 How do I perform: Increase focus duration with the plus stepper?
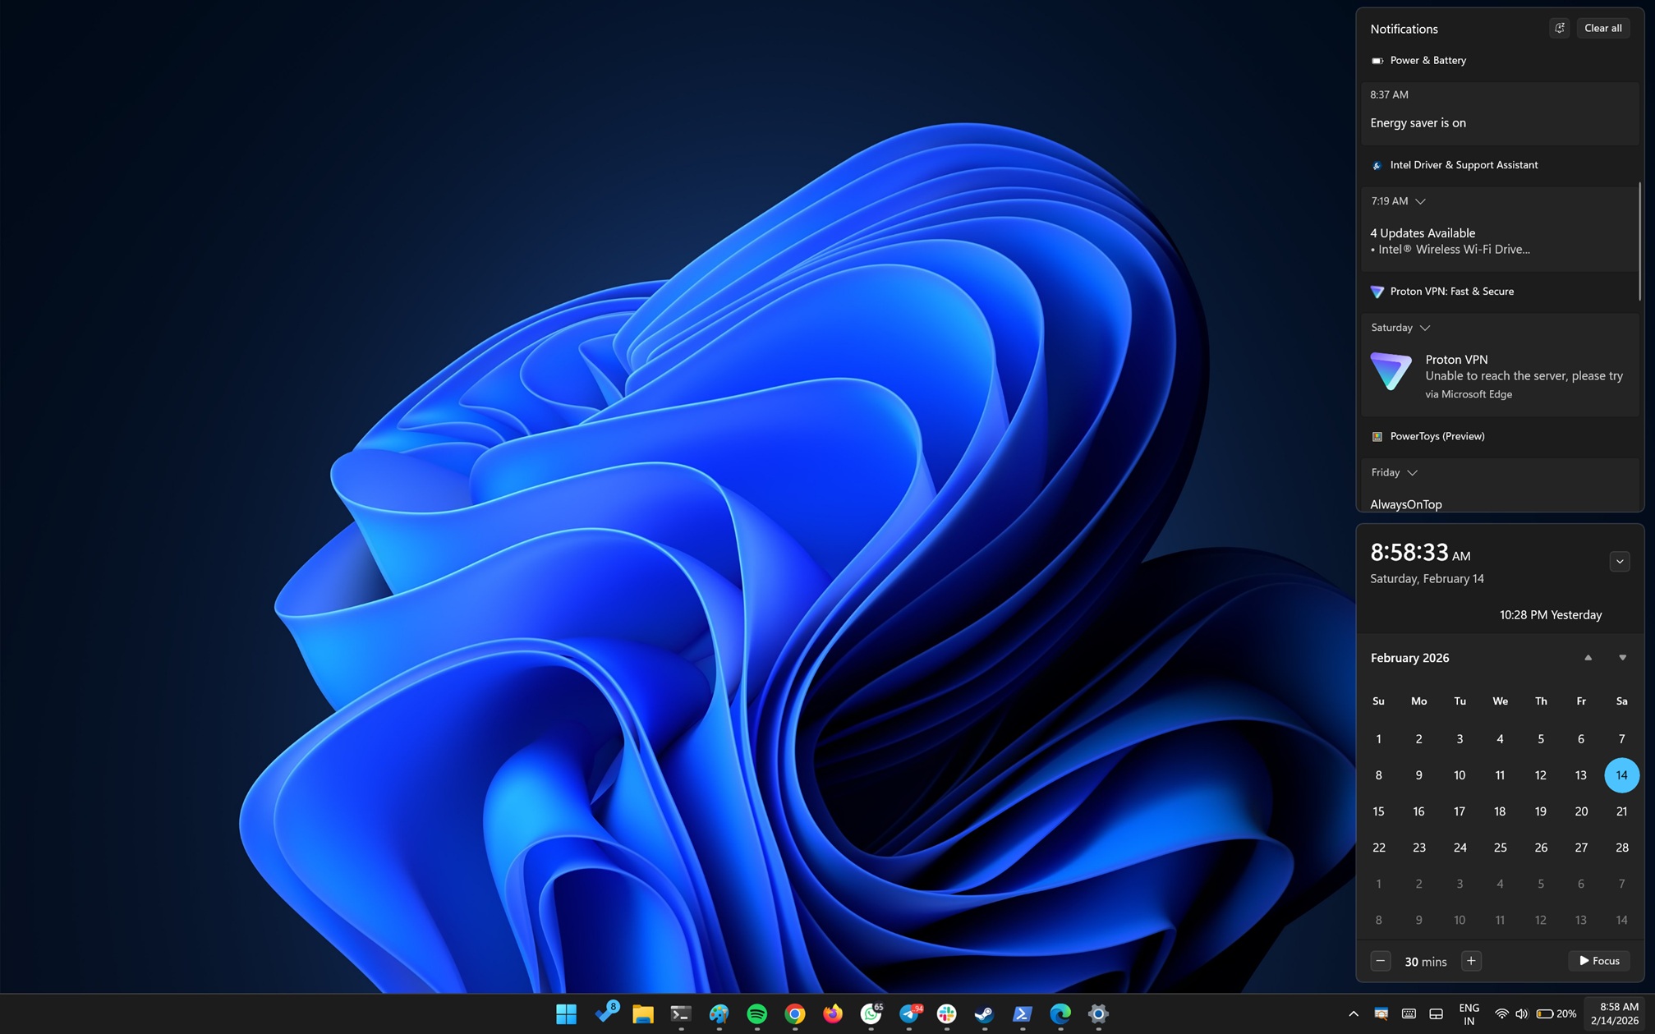pos(1471,961)
